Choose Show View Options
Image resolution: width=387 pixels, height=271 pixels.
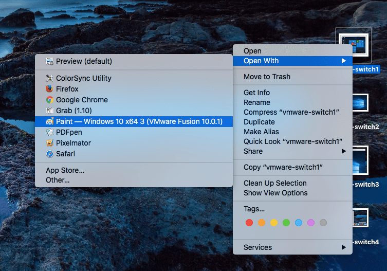tap(292, 193)
